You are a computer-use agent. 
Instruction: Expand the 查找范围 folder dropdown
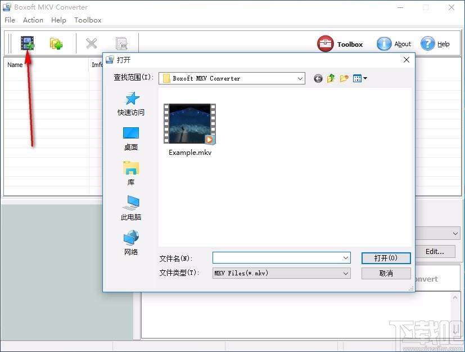click(300, 78)
